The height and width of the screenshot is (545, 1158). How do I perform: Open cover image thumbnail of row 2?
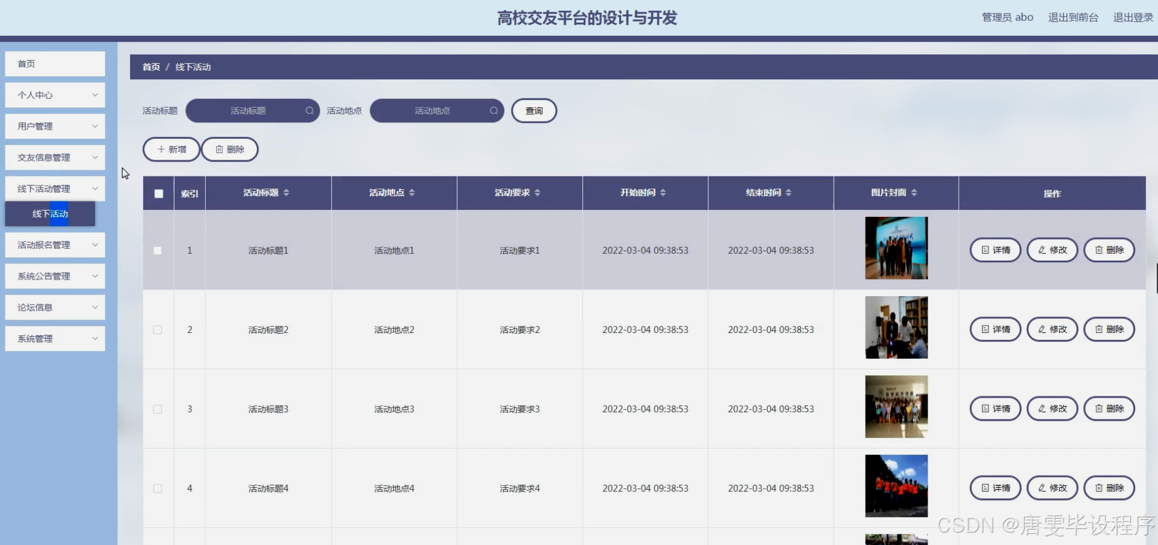point(896,327)
